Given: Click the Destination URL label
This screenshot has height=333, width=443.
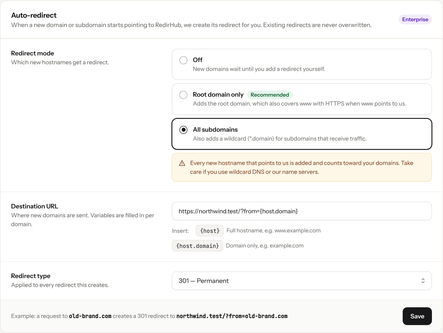Looking at the screenshot, I should (x=35, y=206).
